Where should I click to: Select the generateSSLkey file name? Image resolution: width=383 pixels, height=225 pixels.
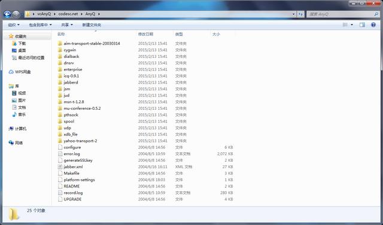pos(78,160)
